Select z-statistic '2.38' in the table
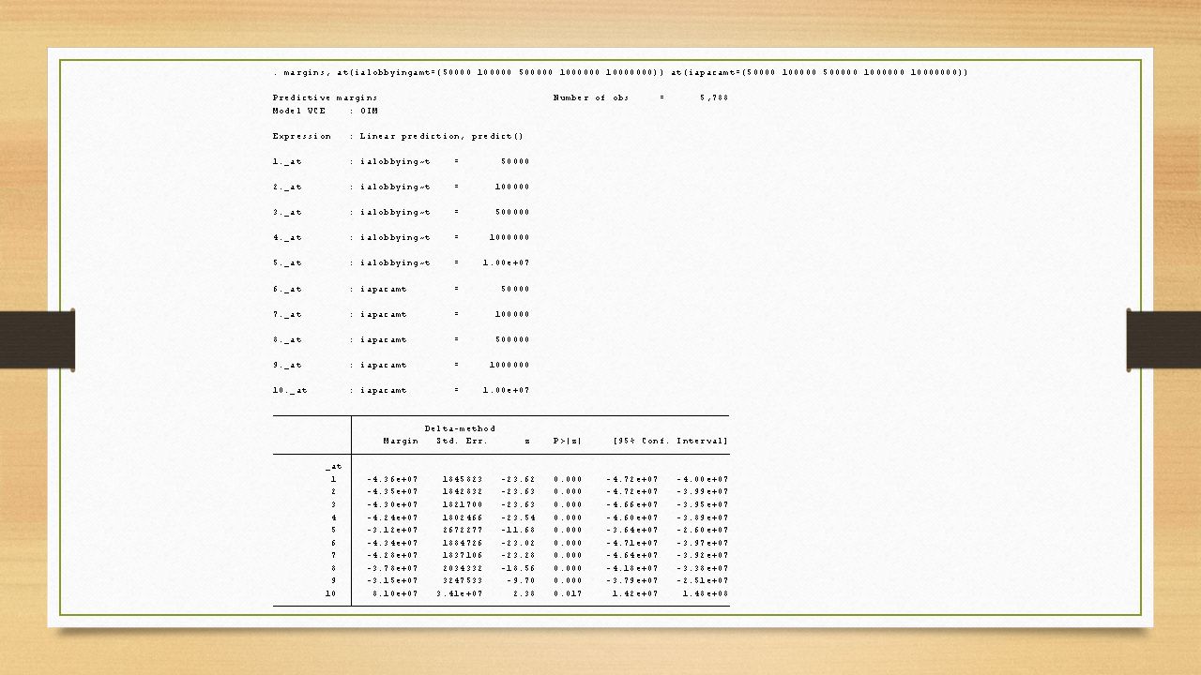Screen dimensions: 1201x675 pyautogui.click(x=524, y=593)
